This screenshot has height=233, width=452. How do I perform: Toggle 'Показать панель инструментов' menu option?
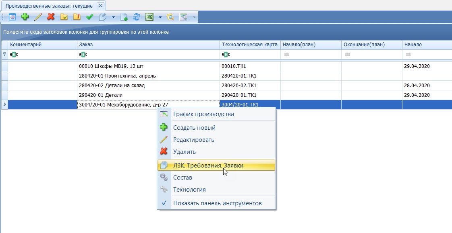point(217,203)
